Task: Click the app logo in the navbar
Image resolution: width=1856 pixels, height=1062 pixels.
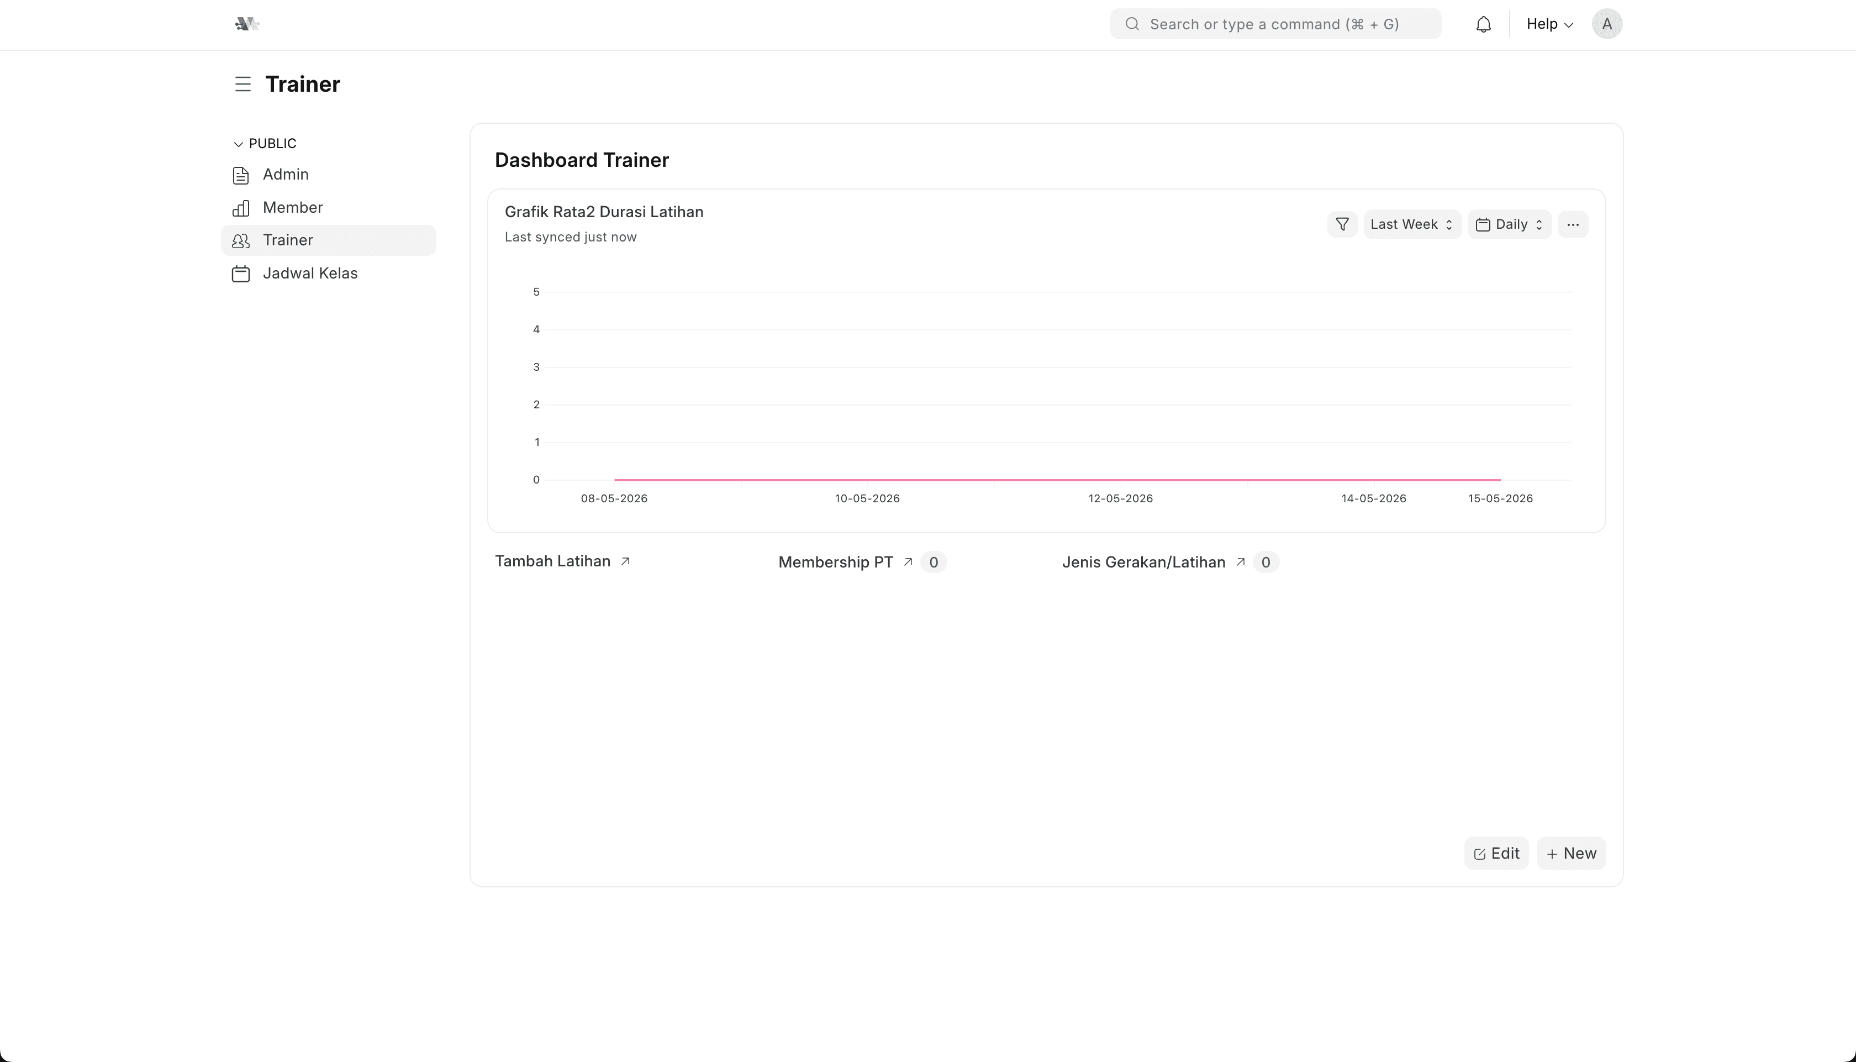Action: click(x=247, y=24)
